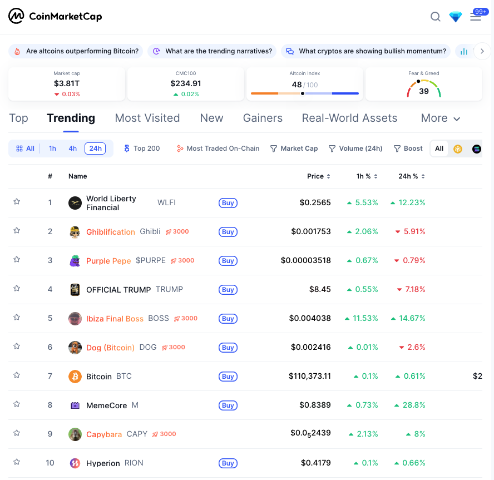The image size is (494, 480).
Task: Star Ibiza Final Boss to watchlist
Action: click(17, 317)
